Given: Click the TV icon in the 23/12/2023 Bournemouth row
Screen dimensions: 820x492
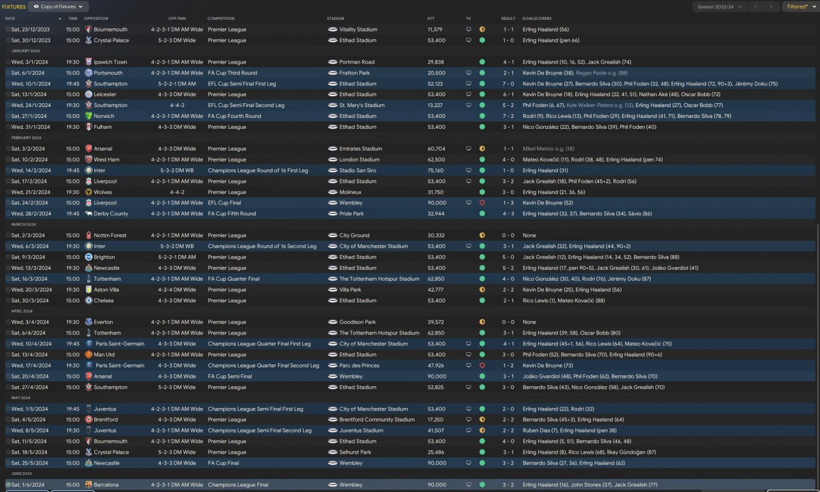Looking at the screenshot, I should [468, 29].
